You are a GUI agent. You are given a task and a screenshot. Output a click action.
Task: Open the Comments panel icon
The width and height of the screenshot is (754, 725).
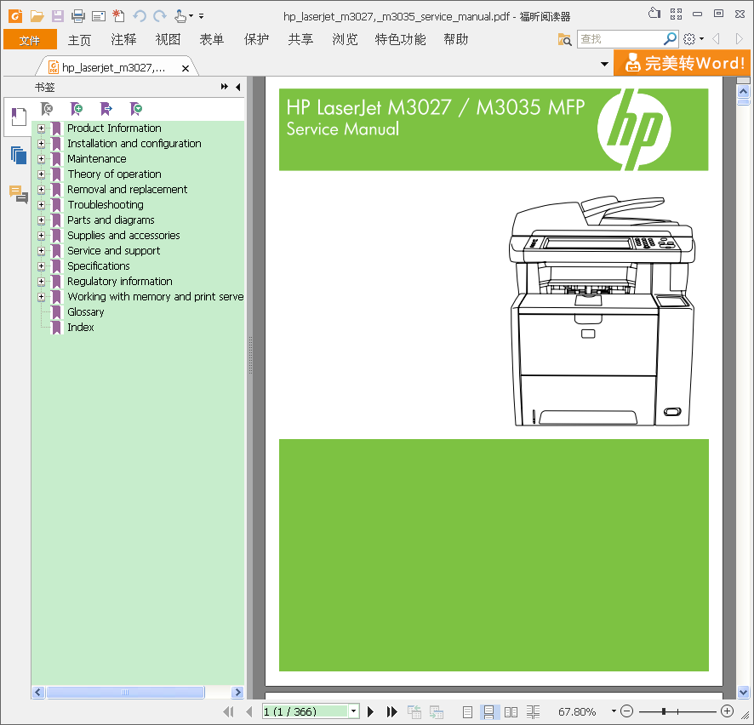(x=18, y=194)
